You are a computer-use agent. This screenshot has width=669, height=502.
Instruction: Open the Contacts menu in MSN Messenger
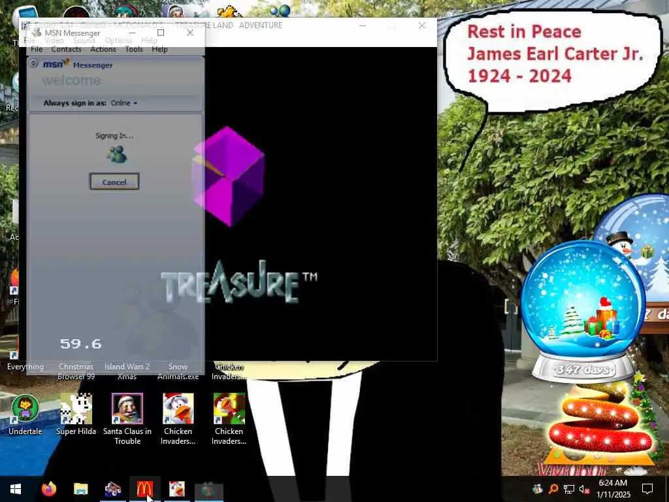pos(66,49)
